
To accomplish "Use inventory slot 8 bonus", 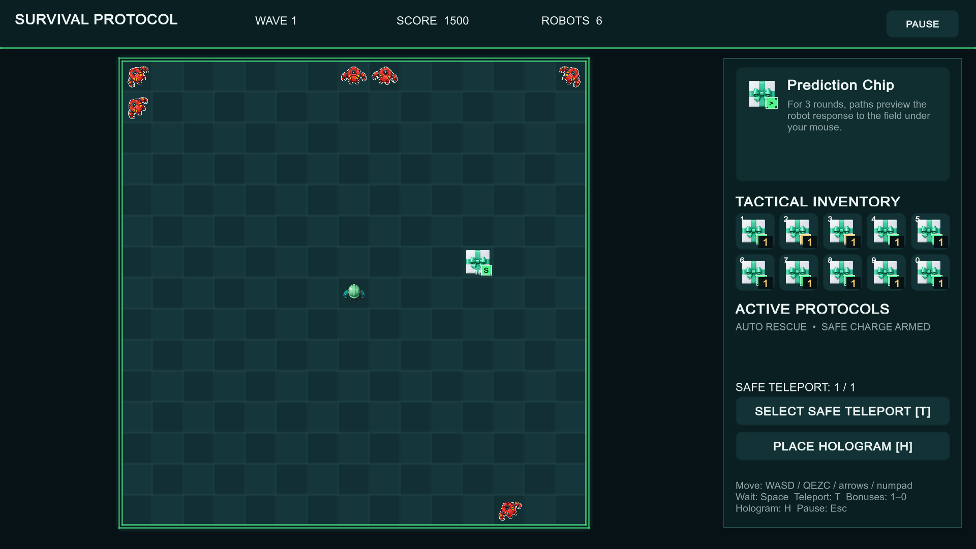I will point(842,272).
